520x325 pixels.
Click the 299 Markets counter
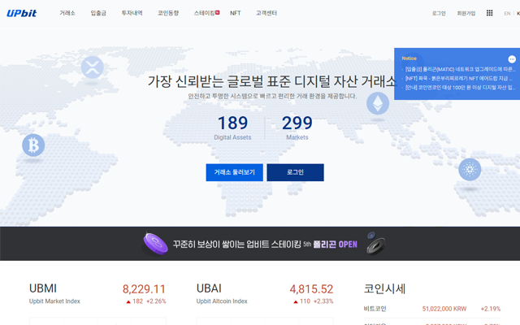(297, 128)
